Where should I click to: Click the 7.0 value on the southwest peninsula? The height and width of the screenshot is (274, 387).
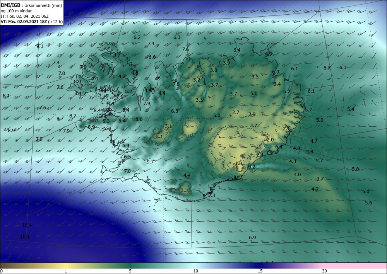[127, 171]
